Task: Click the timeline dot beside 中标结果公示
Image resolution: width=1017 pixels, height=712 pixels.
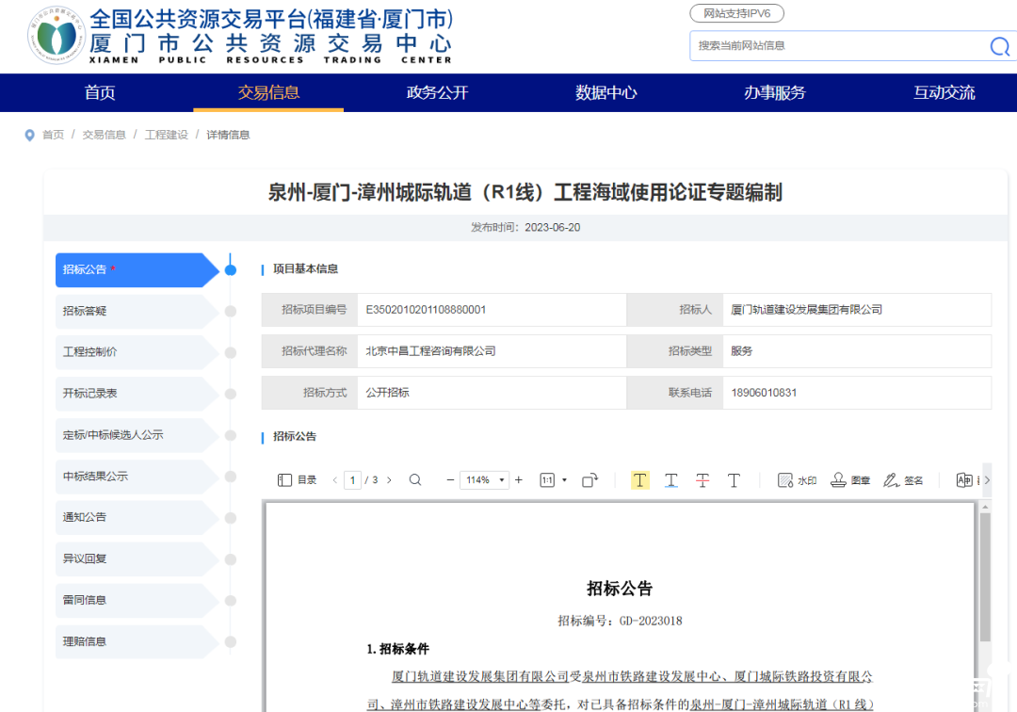Action: click(231, 477)
